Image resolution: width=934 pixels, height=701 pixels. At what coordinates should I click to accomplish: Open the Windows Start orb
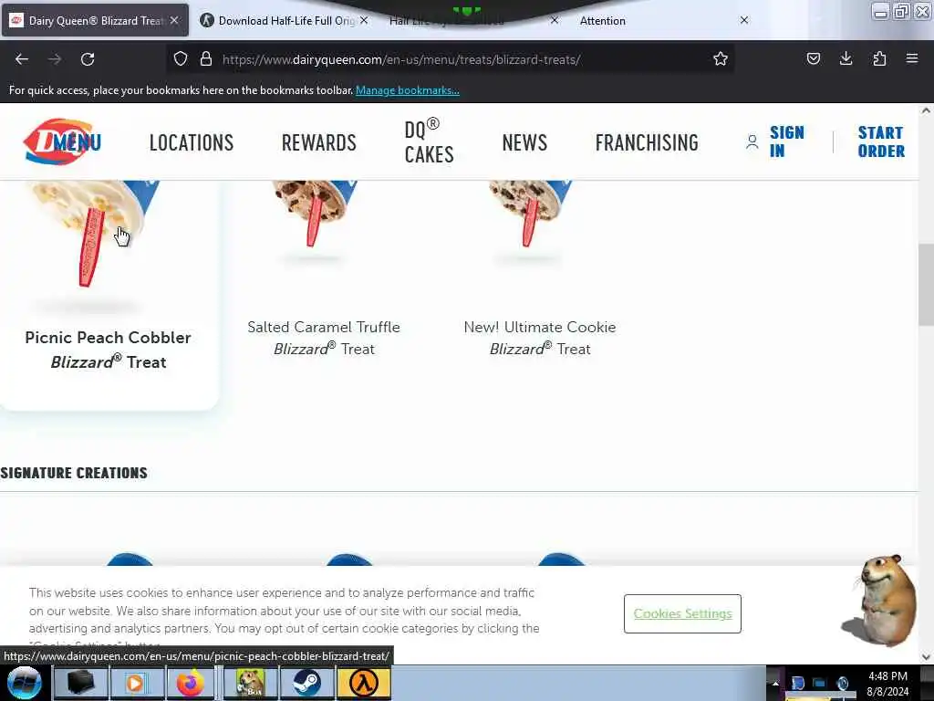click(x=24, y=683)
